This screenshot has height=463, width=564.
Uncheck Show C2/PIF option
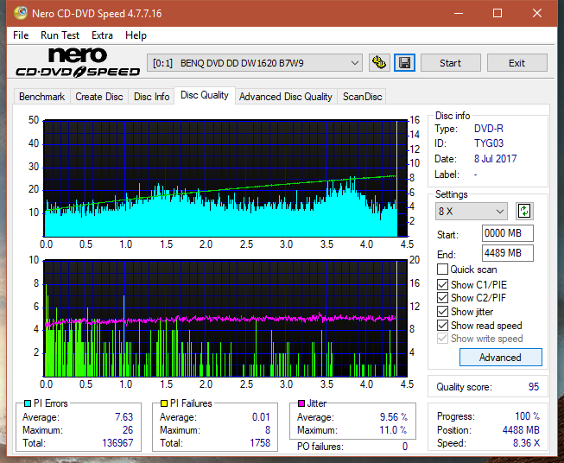442,298
